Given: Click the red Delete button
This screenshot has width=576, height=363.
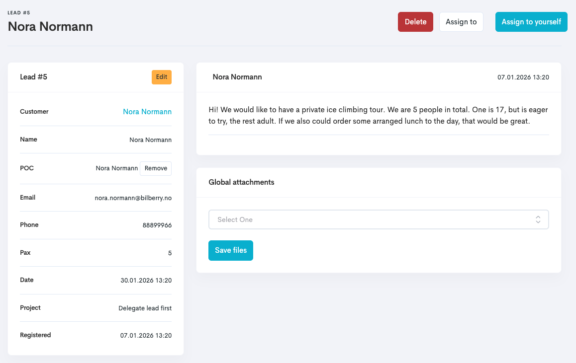Looking at the screenshot, I should tap(415, 22).
